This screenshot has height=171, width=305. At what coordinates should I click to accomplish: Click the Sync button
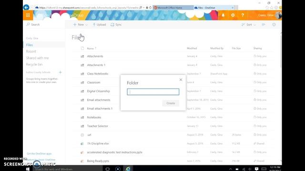pyautogui.click(x=116, y=25)
